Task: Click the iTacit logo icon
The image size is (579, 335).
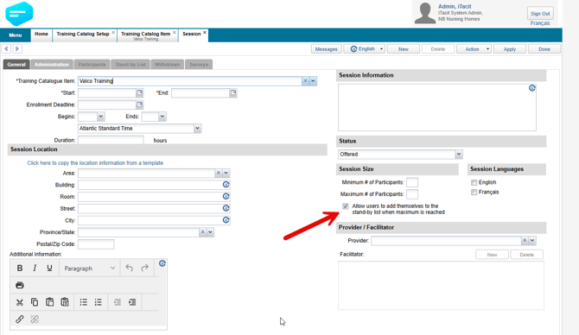Action: pos(19,14)
